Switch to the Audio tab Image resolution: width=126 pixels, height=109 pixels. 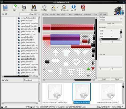pos(53,14)
